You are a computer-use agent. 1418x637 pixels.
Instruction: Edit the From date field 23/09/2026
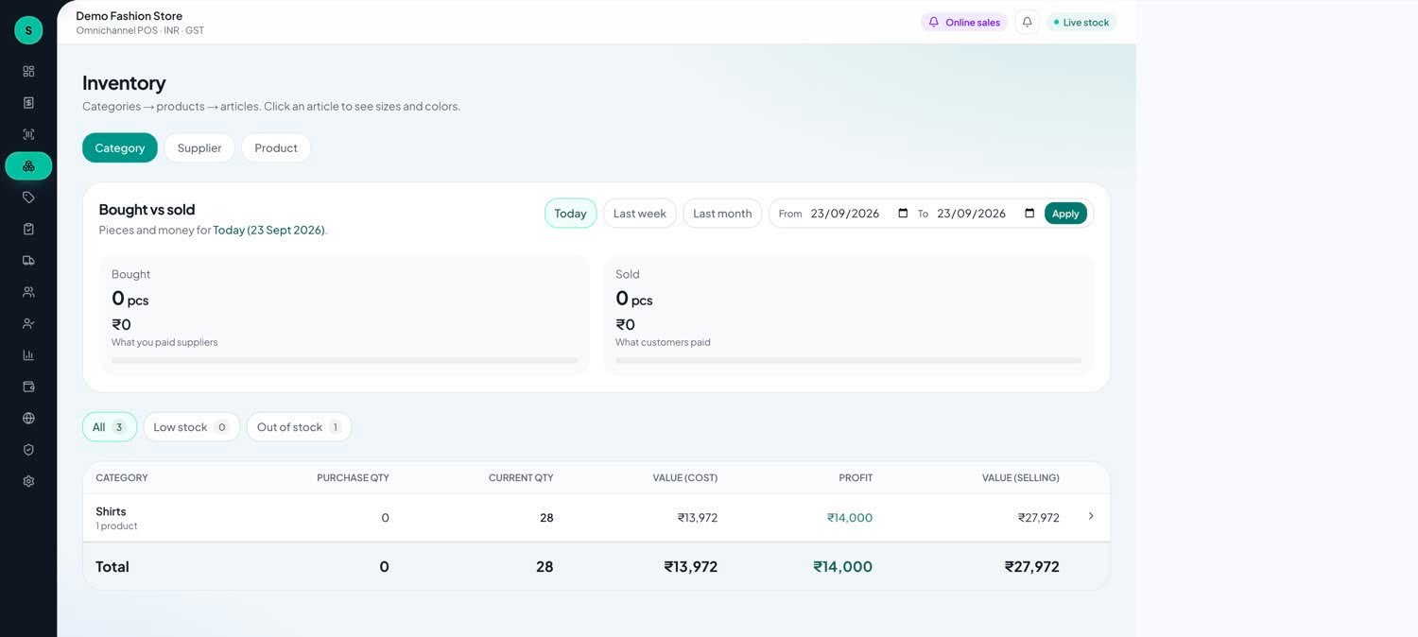point(858,214)
